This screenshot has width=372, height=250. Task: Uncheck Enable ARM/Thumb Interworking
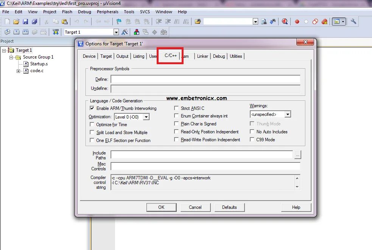[92, 108]
